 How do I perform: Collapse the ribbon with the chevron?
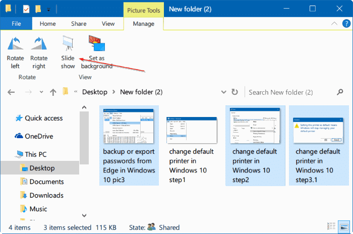[334, 23]
